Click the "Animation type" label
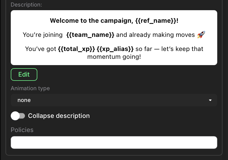This screenshot has height=160, width=228. [x=30, y=88]
